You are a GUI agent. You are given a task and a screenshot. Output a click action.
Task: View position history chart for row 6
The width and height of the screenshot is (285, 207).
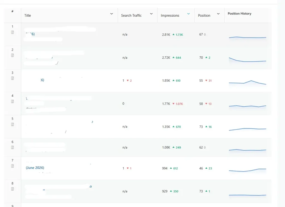point(247,150)
